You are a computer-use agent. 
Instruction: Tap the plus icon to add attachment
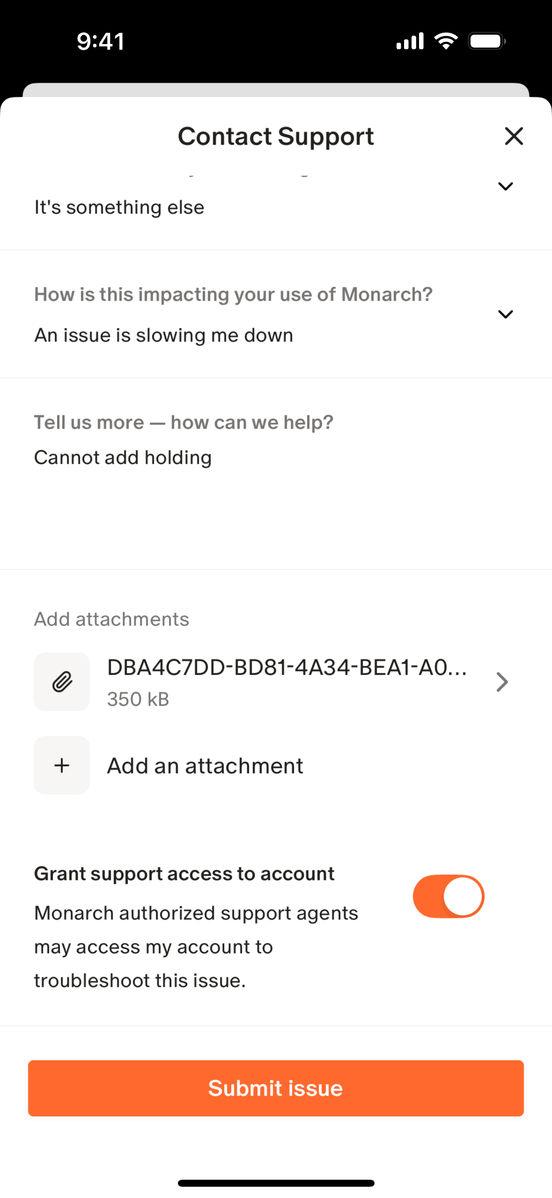click(62, 765)
